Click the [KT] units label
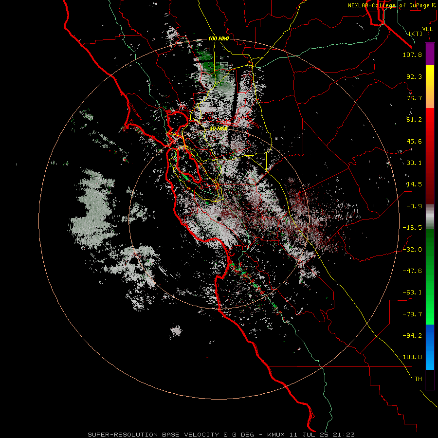This screenshot has width=438, height=438. click(x=416, y=34)
